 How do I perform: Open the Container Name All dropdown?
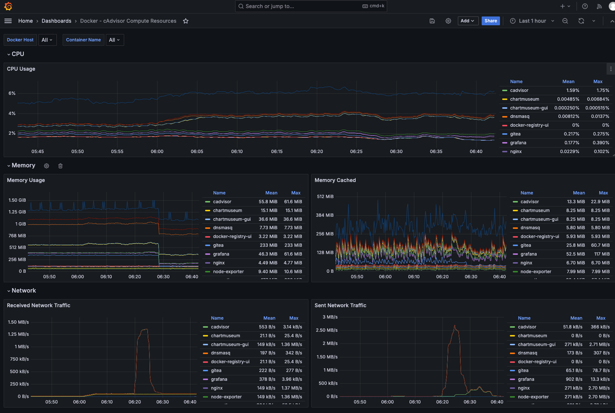coord(115,40)
